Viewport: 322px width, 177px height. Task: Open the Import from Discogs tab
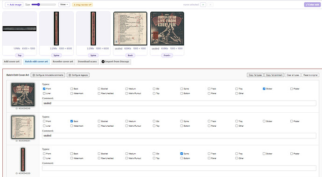(x=115, y=61)
